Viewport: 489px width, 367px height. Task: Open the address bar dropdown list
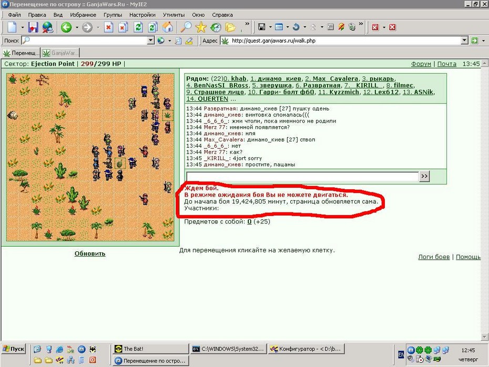pyautogui.click(x=464, y=40)
